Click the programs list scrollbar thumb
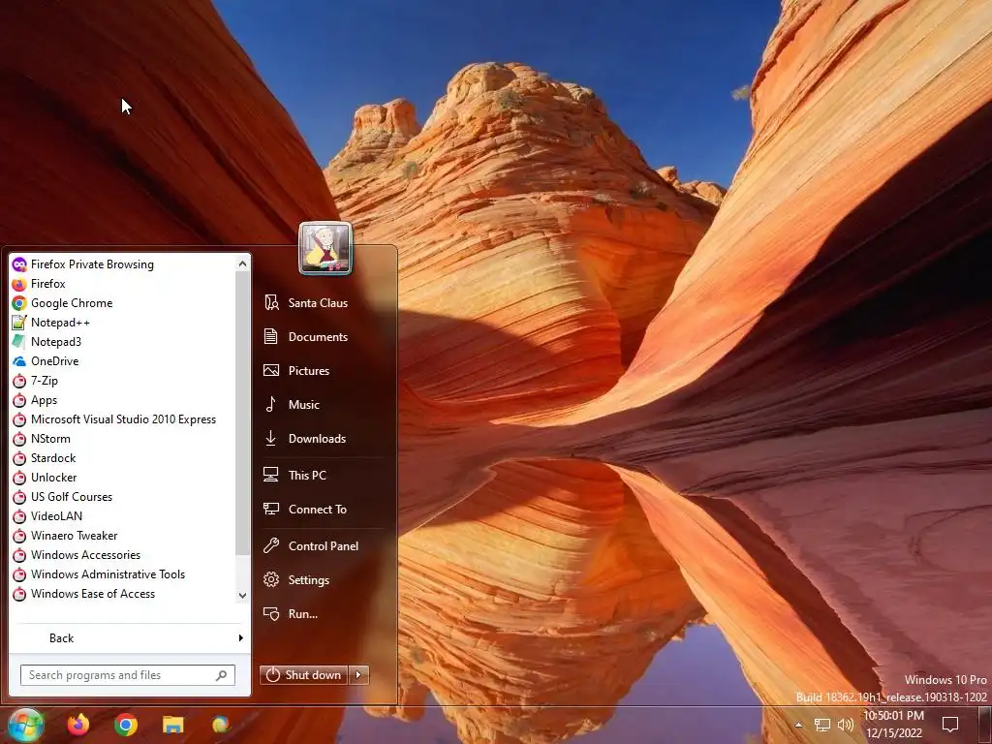 click(242, 414)
